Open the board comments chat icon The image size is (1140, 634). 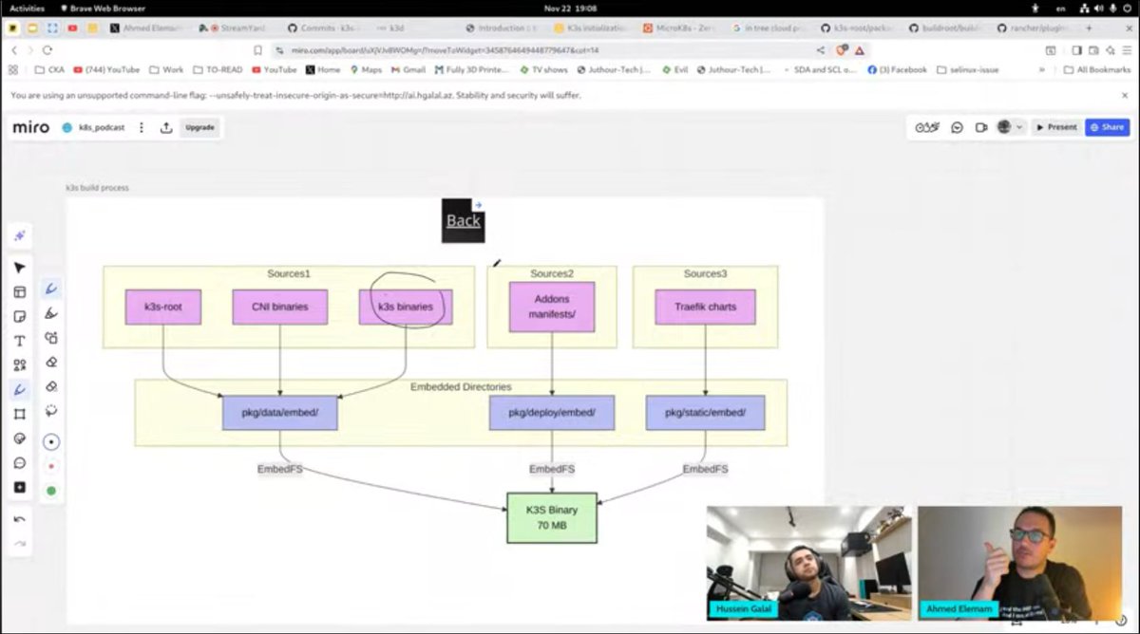pos(958,127)
